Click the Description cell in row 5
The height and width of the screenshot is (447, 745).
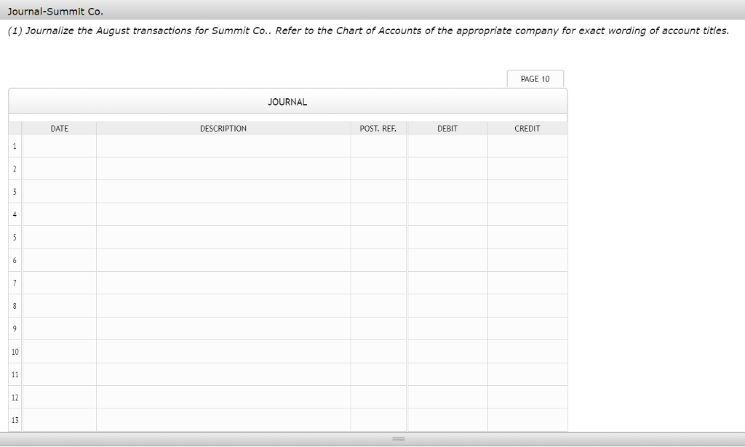223,237
